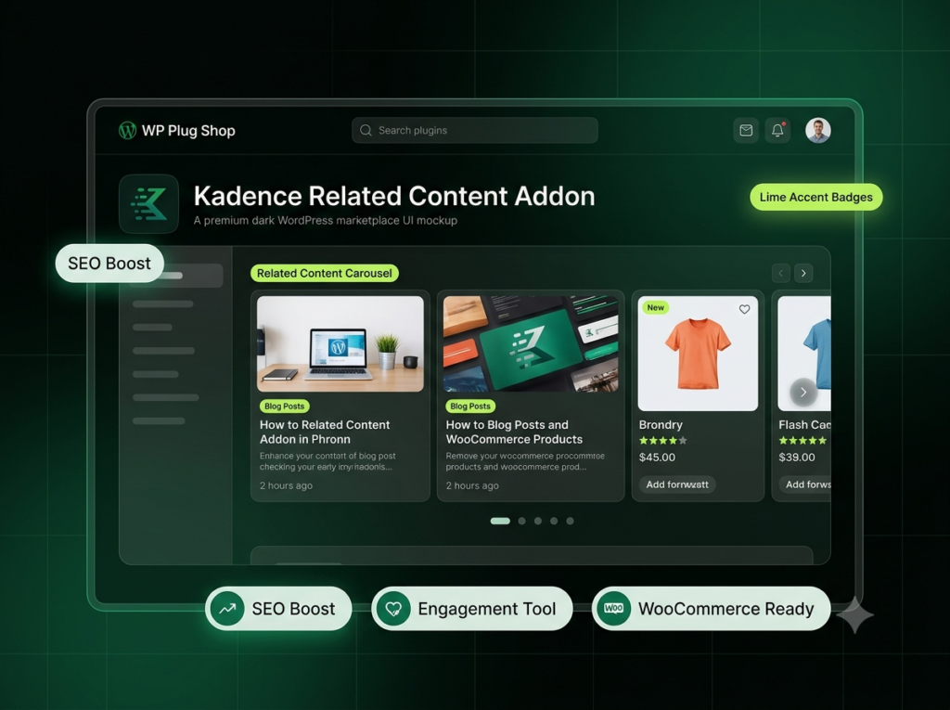The image size is (950, 710).
Task: Click the magnifier search icon
Action: coord(366,130)
